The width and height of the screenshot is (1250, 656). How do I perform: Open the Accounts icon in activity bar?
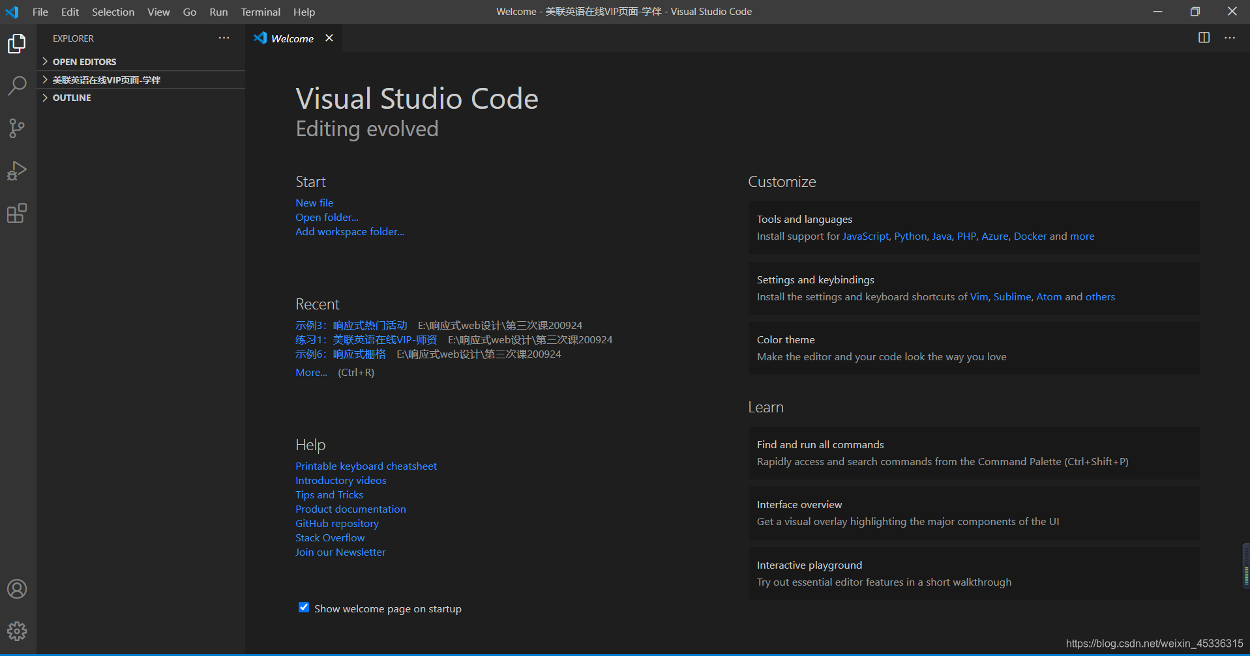pos(17,589)
